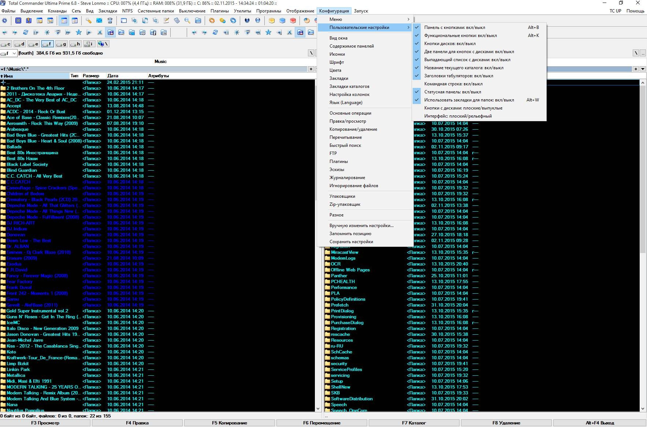647x427 pixels.
Task: Go back using right panel's back arrow
Action: click(x=194, y=33)
